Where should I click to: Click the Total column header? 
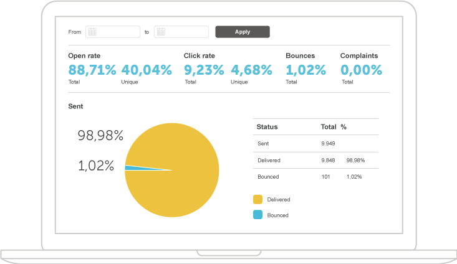tap(328, 127)
